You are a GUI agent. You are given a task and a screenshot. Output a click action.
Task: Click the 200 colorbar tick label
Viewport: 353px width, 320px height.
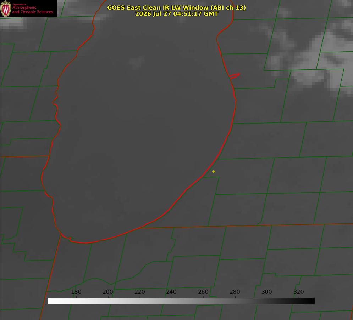108,292
